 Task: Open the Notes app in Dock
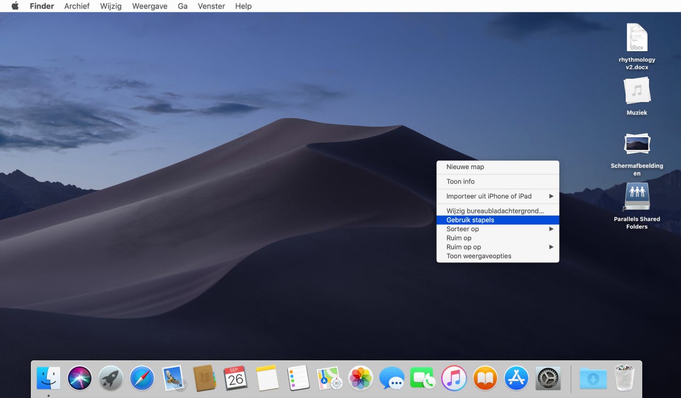pyautogui.click(x=267, y=378)
